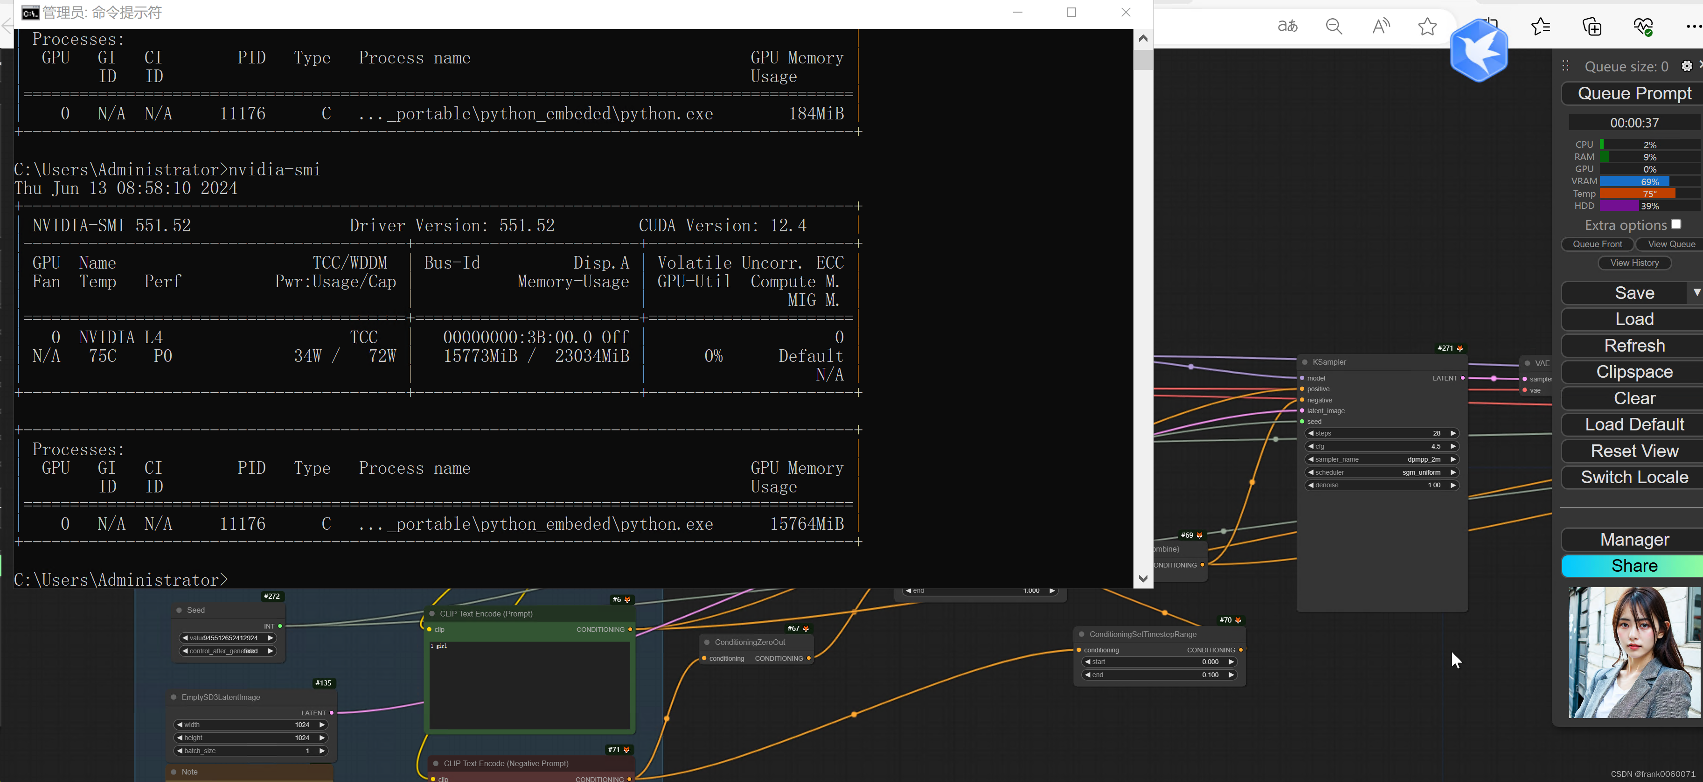
Task: Open the favorites list icon
Action: tap(1540, 27)
